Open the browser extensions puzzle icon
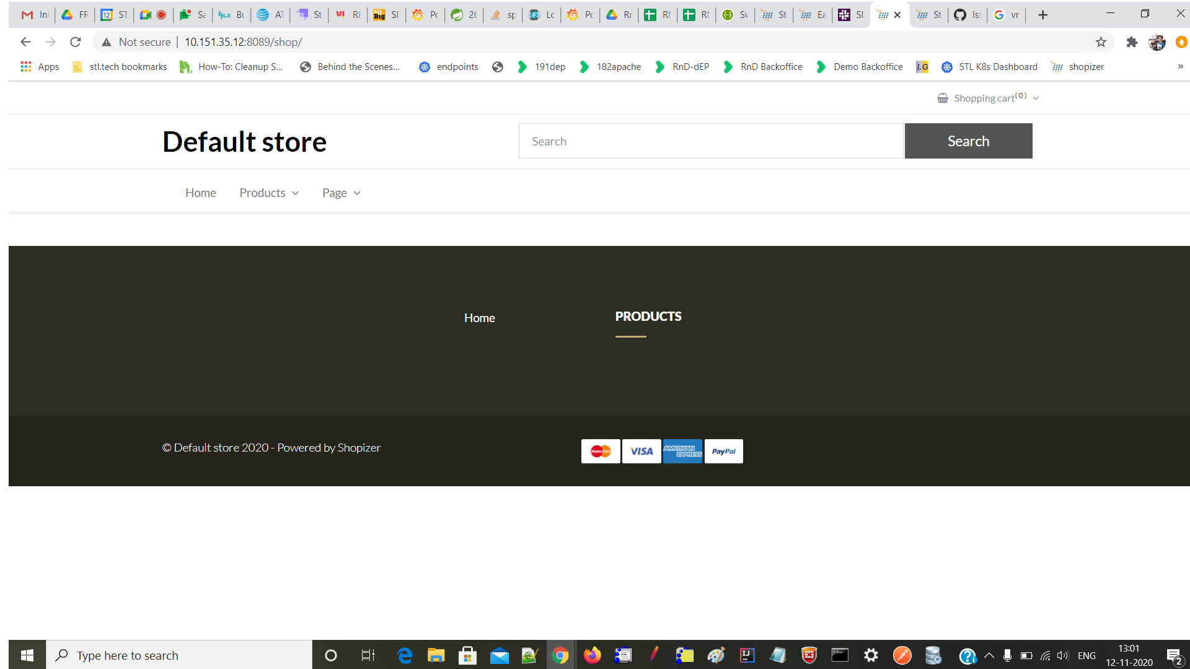The height and width of the screenshot is (669, 1190). [x=1132, y=42]
